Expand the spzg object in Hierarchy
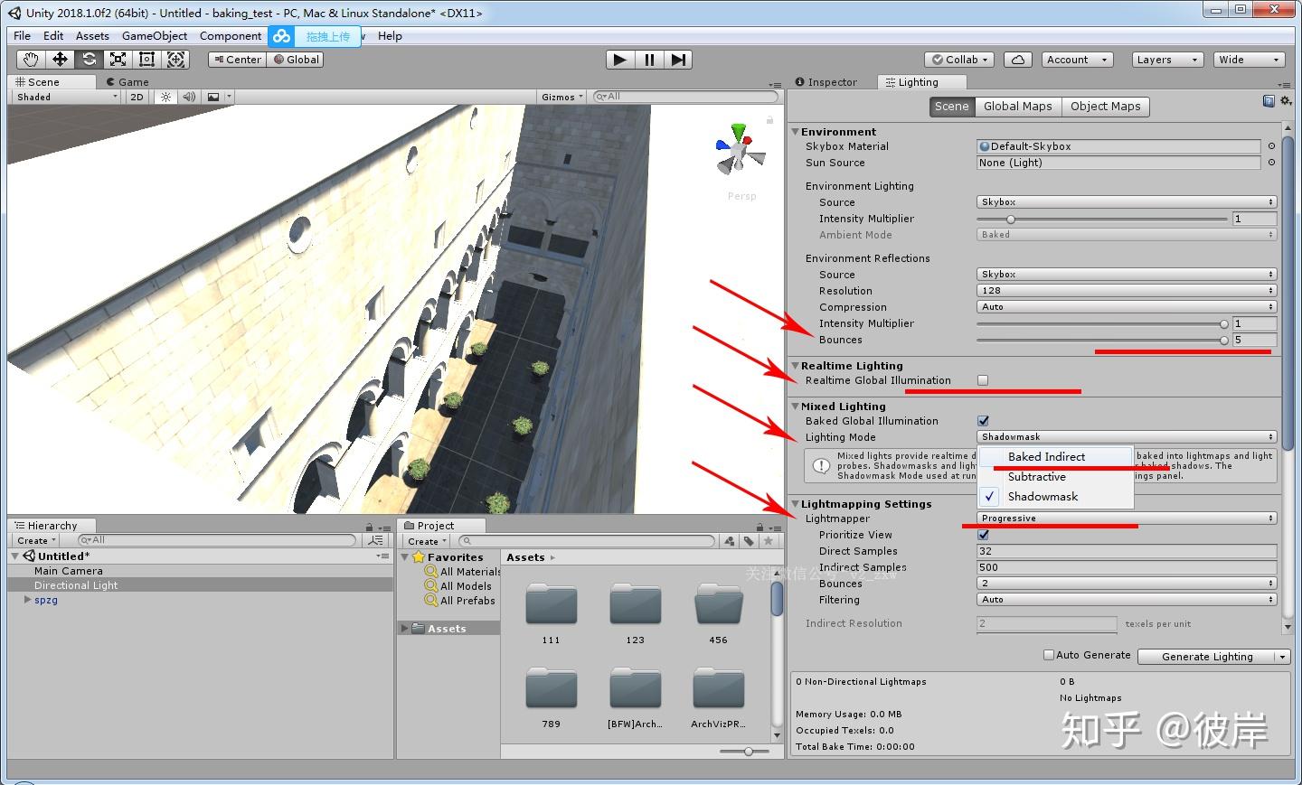The height and width of the screenshot is (785, 1302). click(x=27, y=599)
